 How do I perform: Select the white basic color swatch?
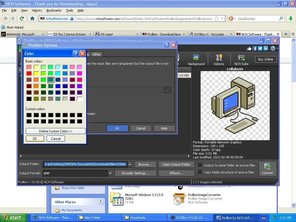pos(80,99)
